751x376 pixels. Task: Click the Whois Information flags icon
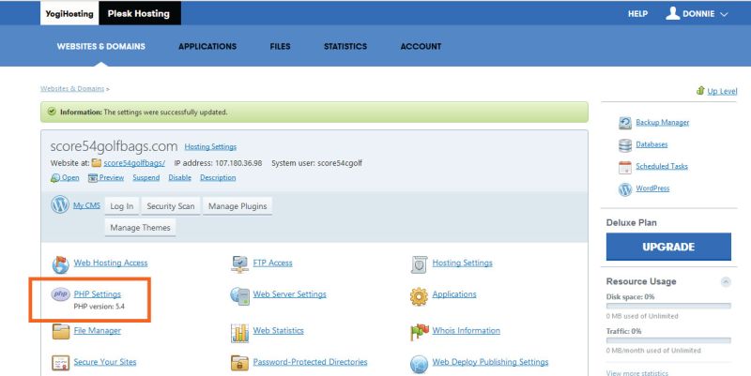419,332
